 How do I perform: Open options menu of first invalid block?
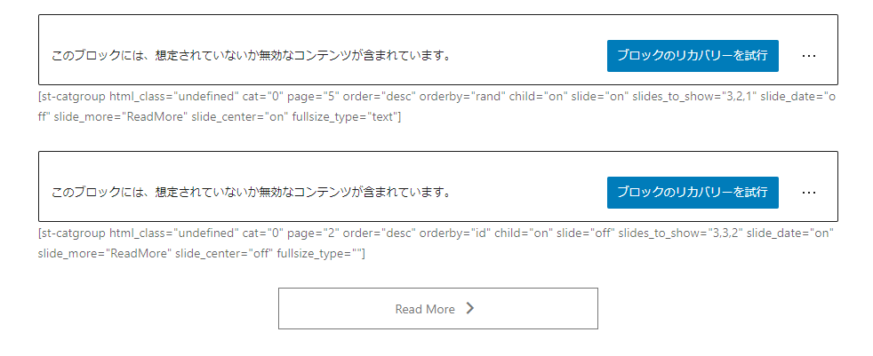click(808, 56)
